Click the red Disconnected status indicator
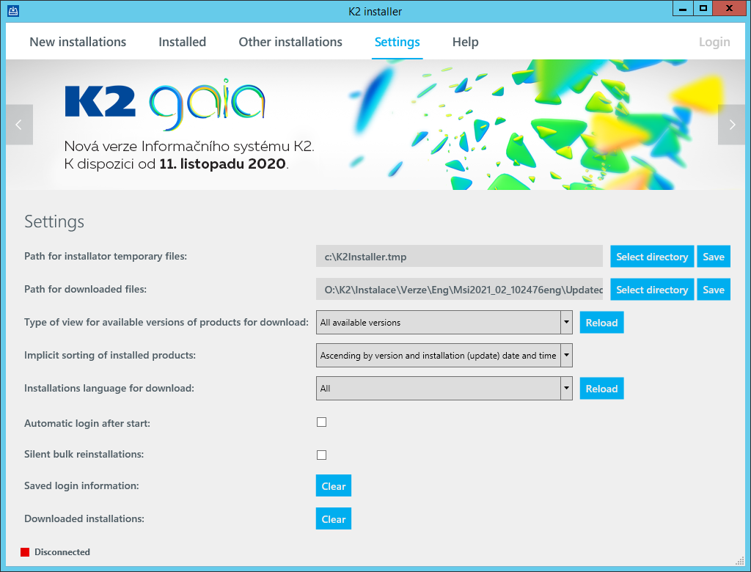 click(25, 552)
